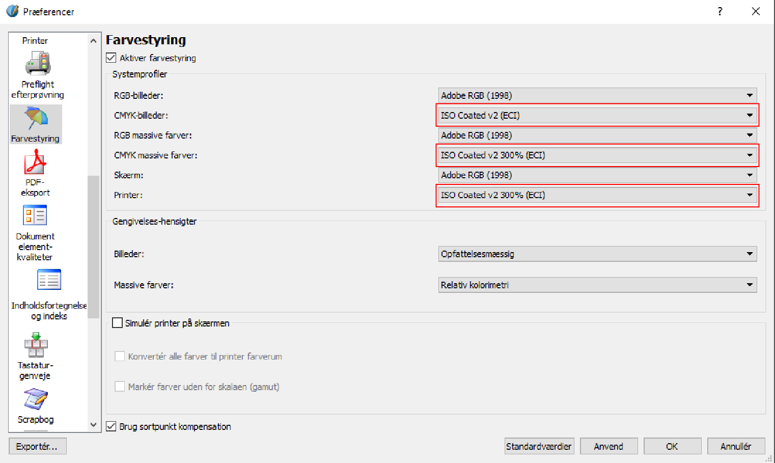This screenshot has height=463, width=775.
Task: Select the Scrapbog icon
Action: 36,400
